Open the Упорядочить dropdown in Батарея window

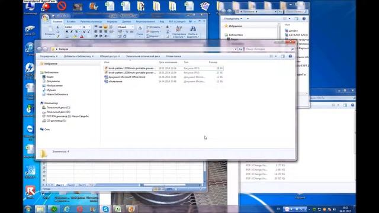(x=49, y=56)
